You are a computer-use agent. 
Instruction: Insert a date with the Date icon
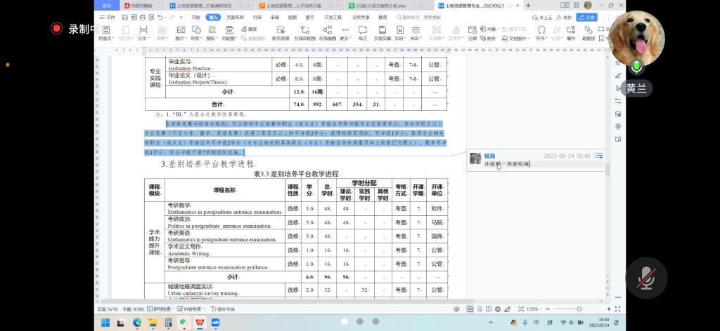point(472,30)
